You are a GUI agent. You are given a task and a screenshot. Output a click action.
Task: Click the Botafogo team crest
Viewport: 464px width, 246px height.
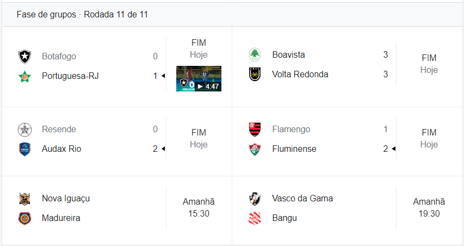(24, 56)
